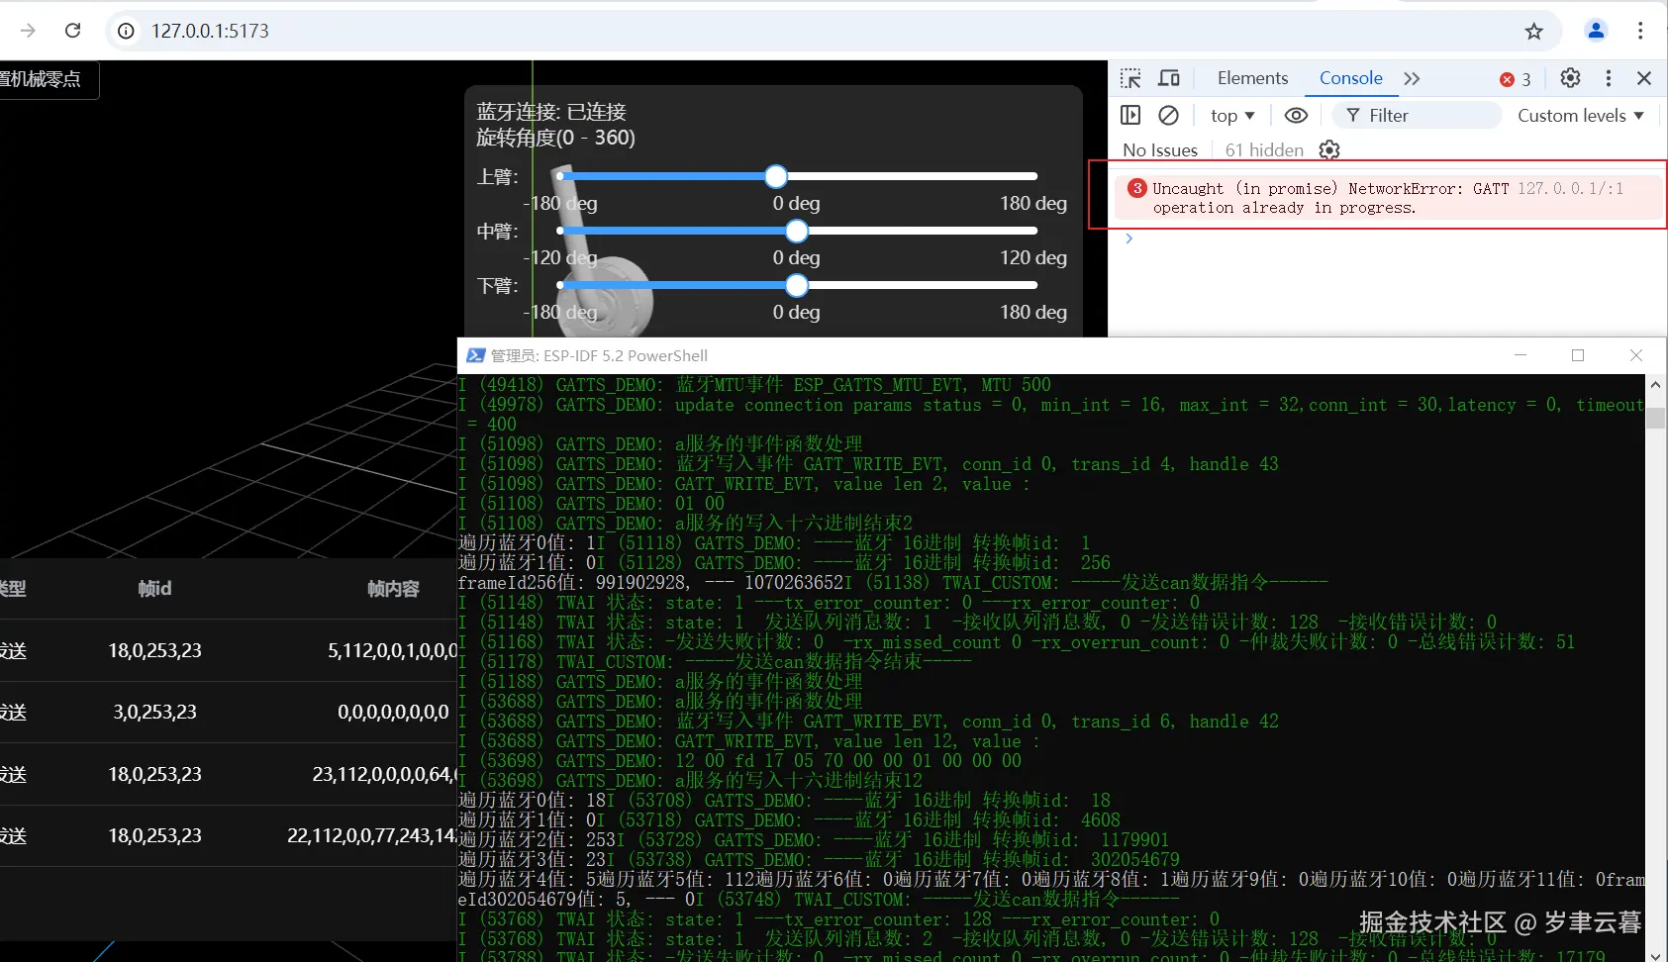
Task: Clear the console
Action: tap(1169, 116)
